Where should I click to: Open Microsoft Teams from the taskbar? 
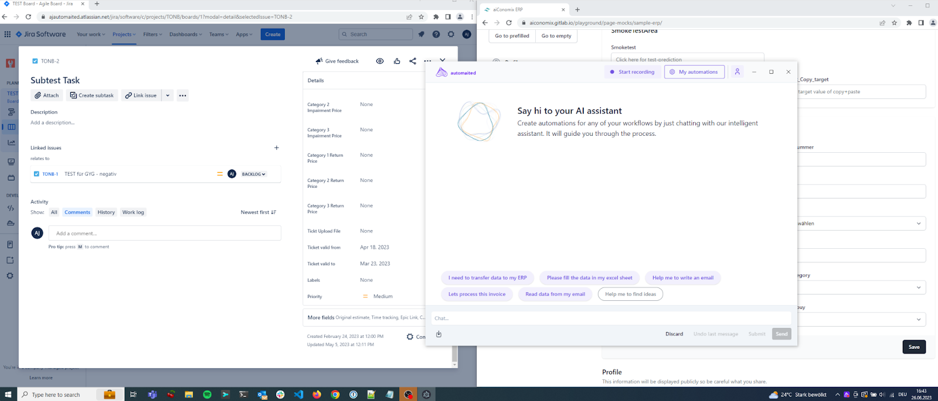click(152, 395)
